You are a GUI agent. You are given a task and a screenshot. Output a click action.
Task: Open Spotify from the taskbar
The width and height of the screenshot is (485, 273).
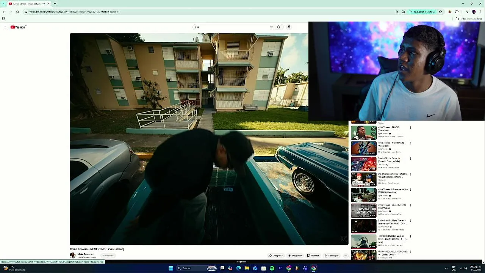272,268
